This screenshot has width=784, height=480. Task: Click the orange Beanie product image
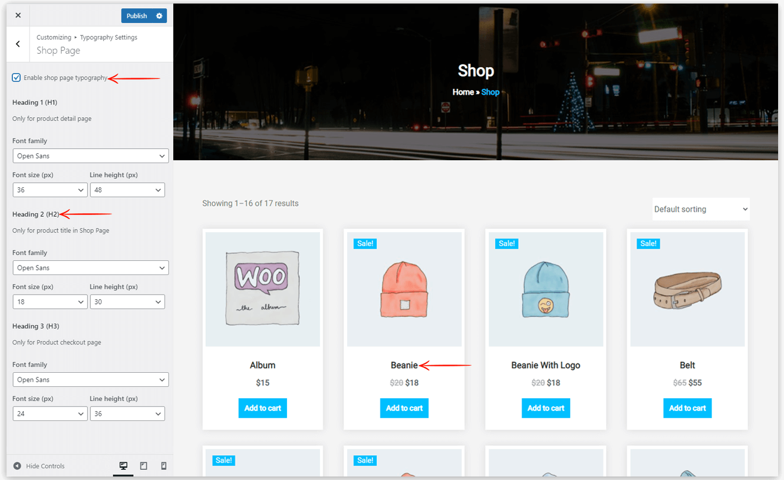pyautogui.click(x=404, y=289)
